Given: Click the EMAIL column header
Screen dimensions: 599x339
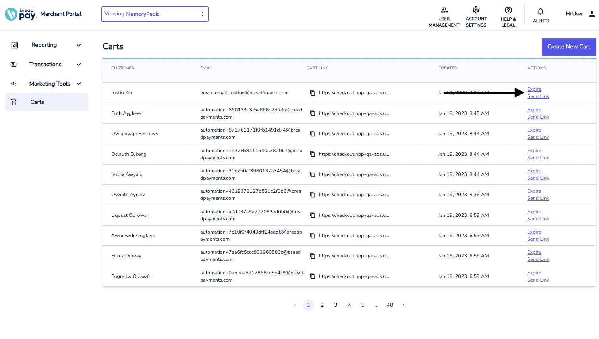Looking at the screenshot, I should click(207, 68).
